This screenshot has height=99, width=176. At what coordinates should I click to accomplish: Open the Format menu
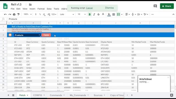41,9
